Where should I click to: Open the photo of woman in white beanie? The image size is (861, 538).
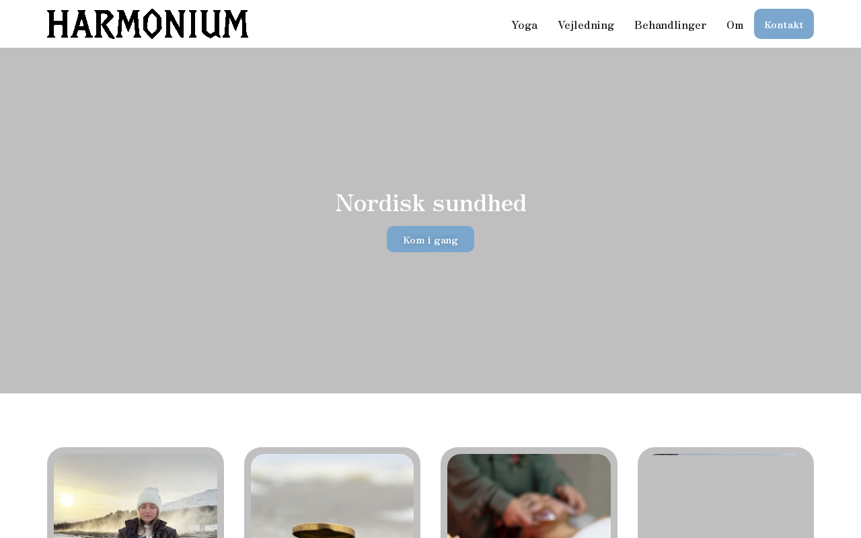(135, 496)
